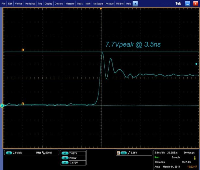This screenshot has width=200, height=170.
Task: Click the channel 2 ground reference marker
Action: (x=2, y=106)
